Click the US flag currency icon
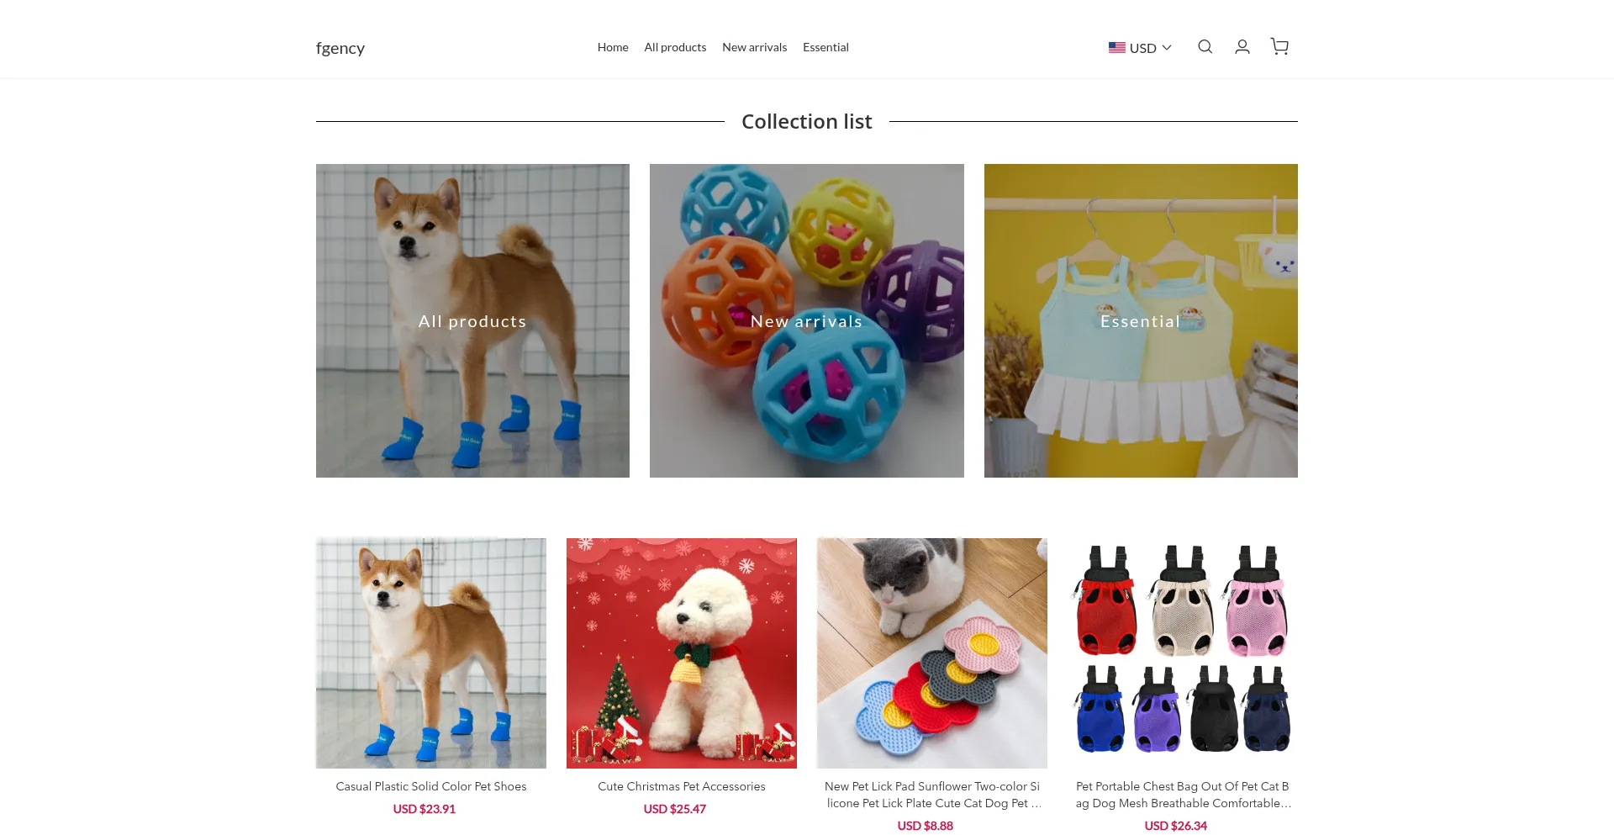This screenshot has height=835, width=1614. click(1116, 48)
